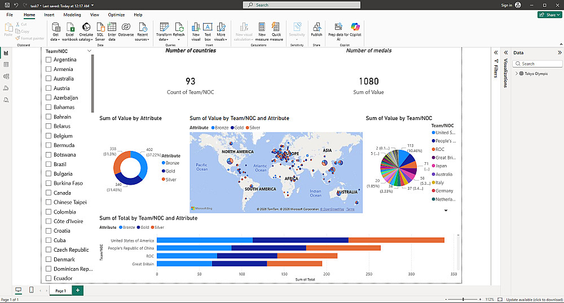
Task: Add a New visual
Action: [x=196, y=32]
